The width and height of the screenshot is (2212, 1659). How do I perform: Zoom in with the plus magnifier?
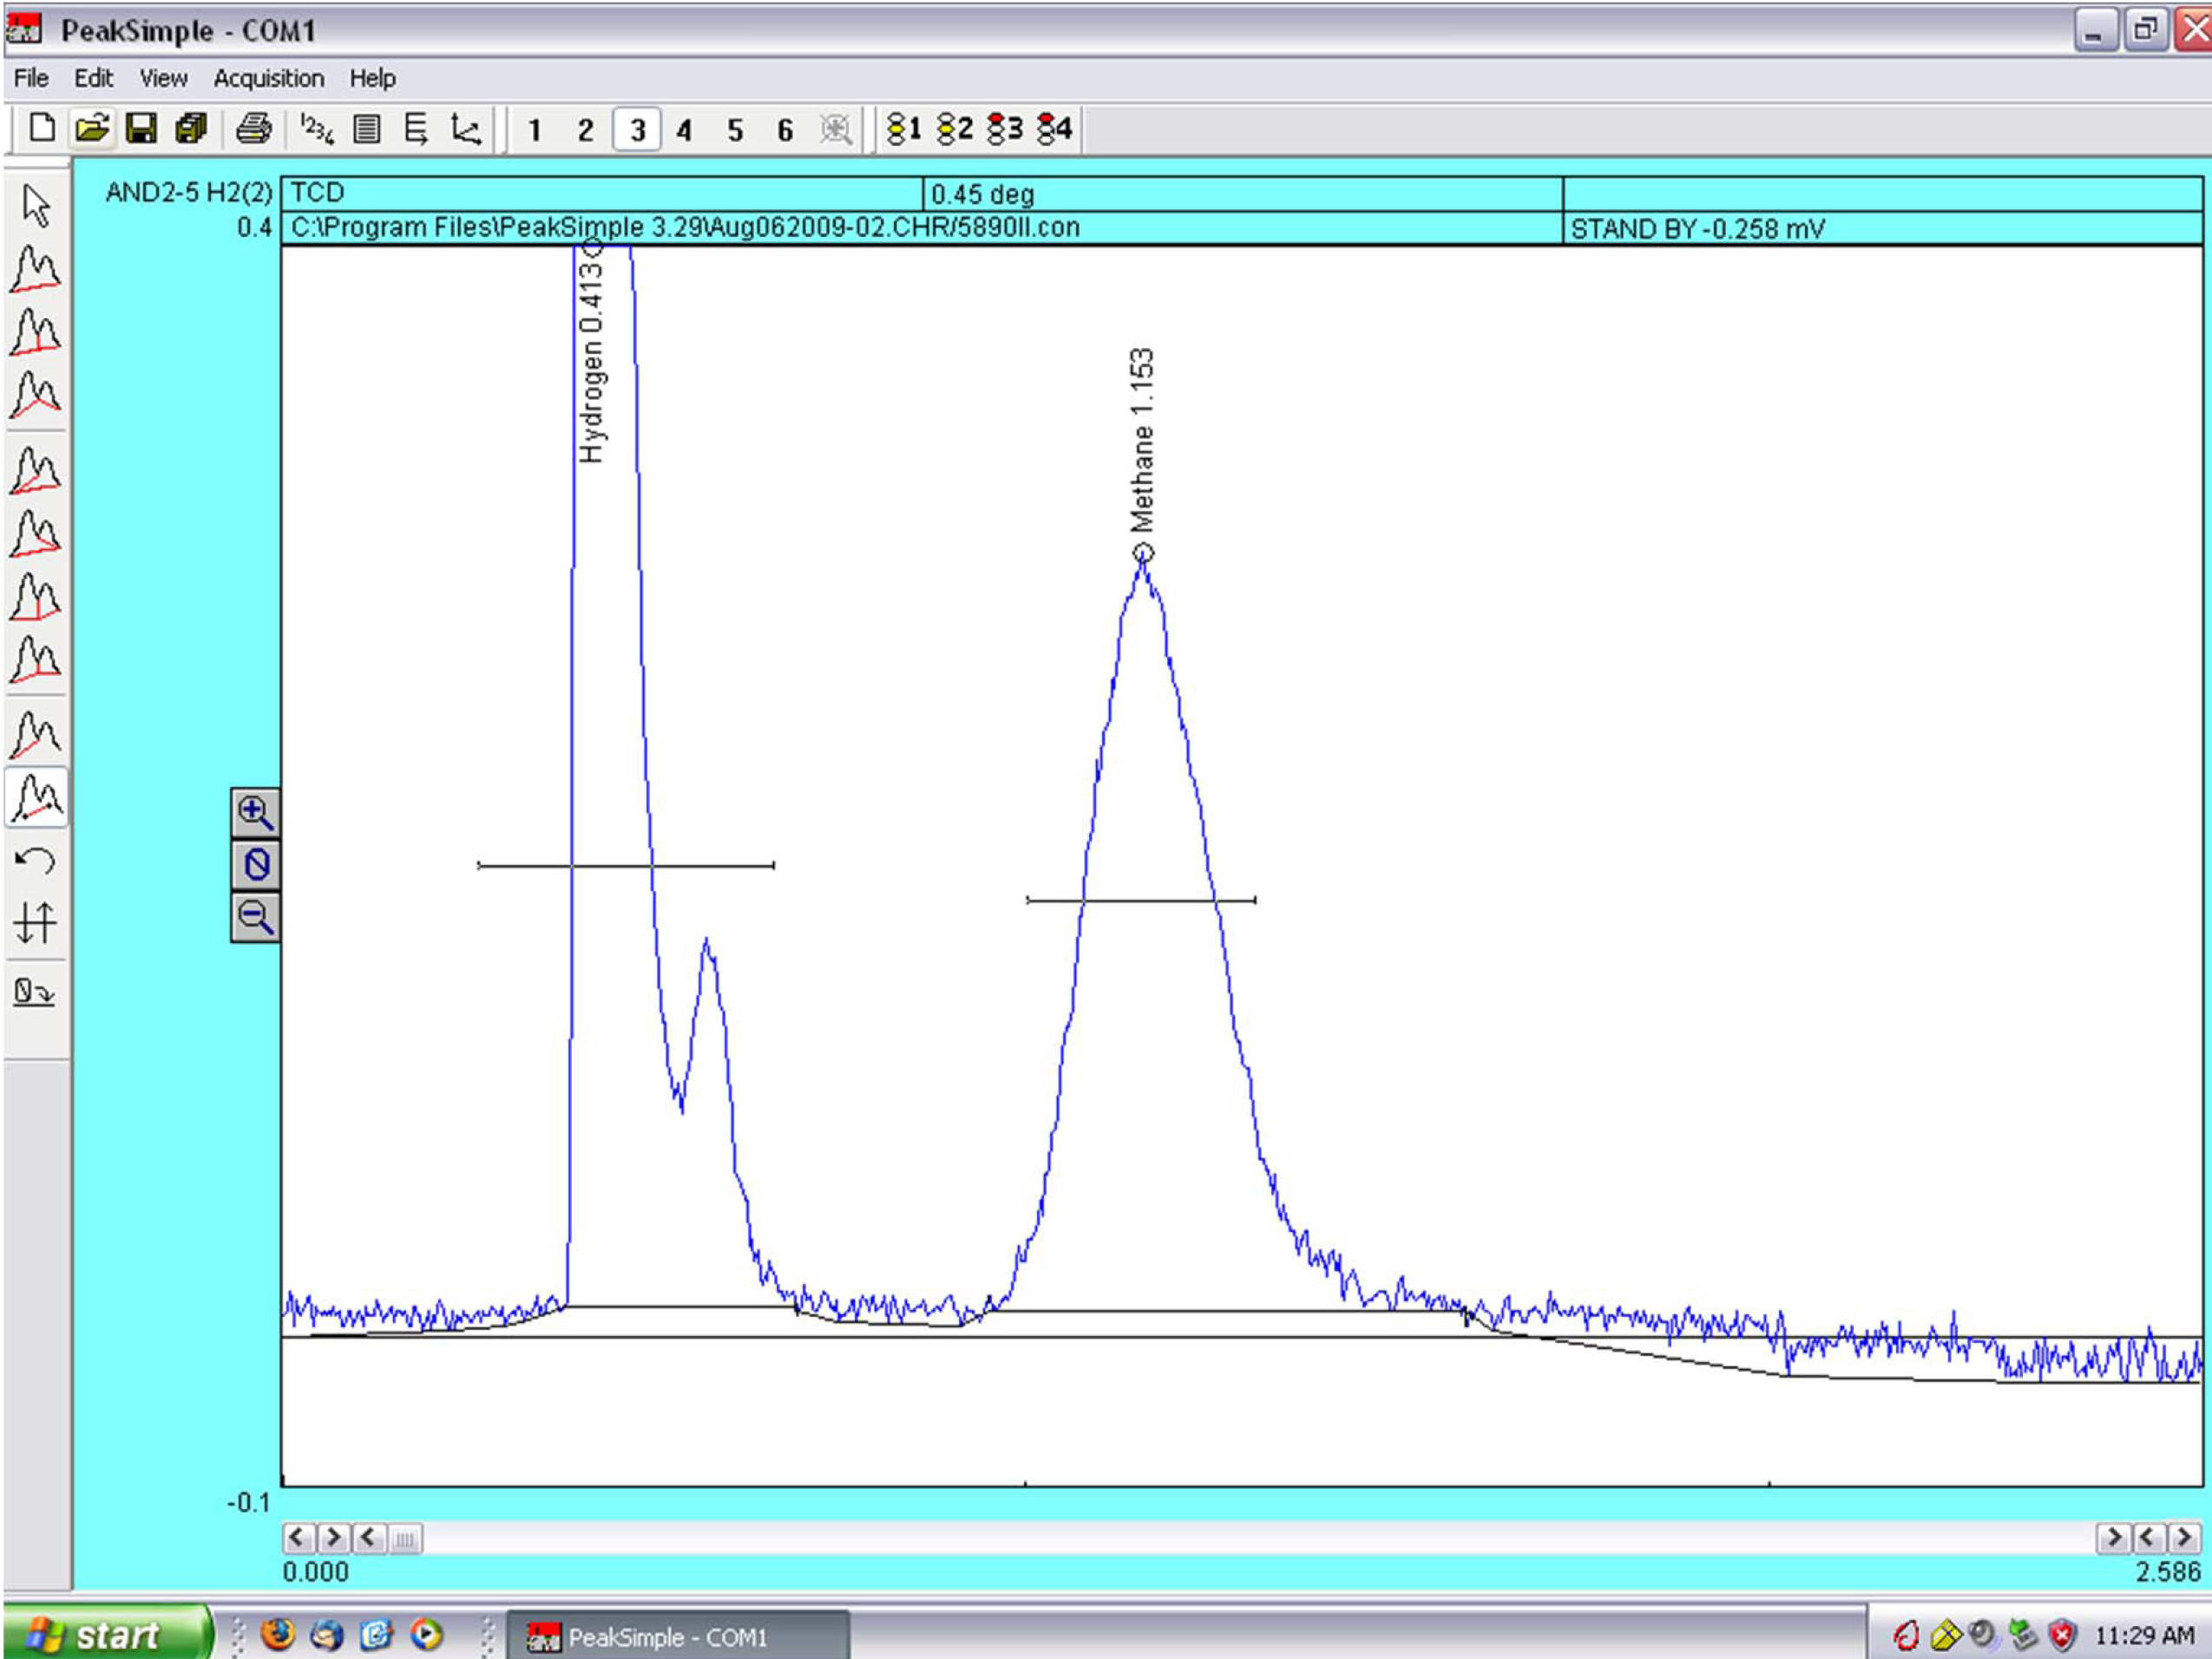click(x=255, y=813)
